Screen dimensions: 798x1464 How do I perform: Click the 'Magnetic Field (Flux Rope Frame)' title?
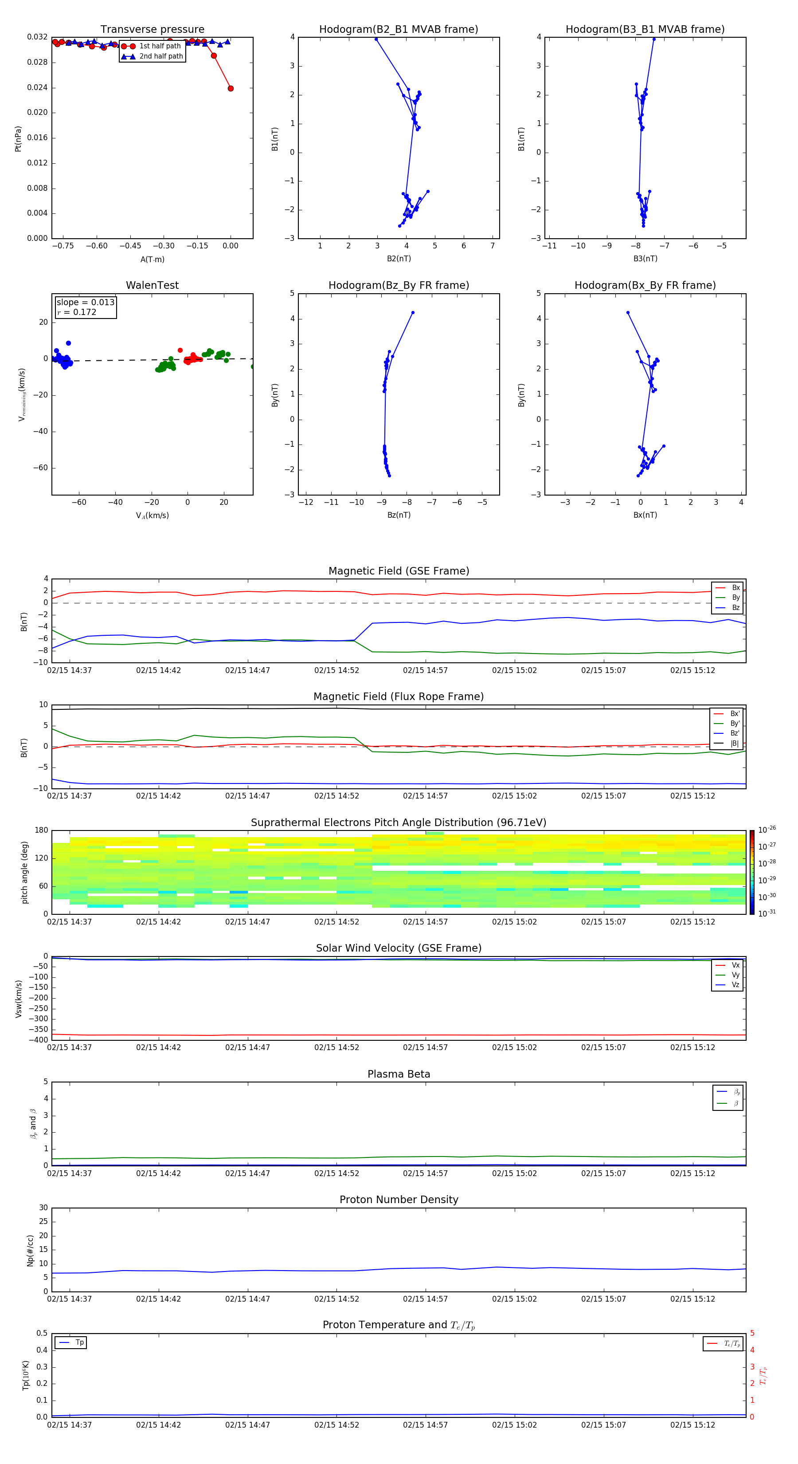coord(399,697)
